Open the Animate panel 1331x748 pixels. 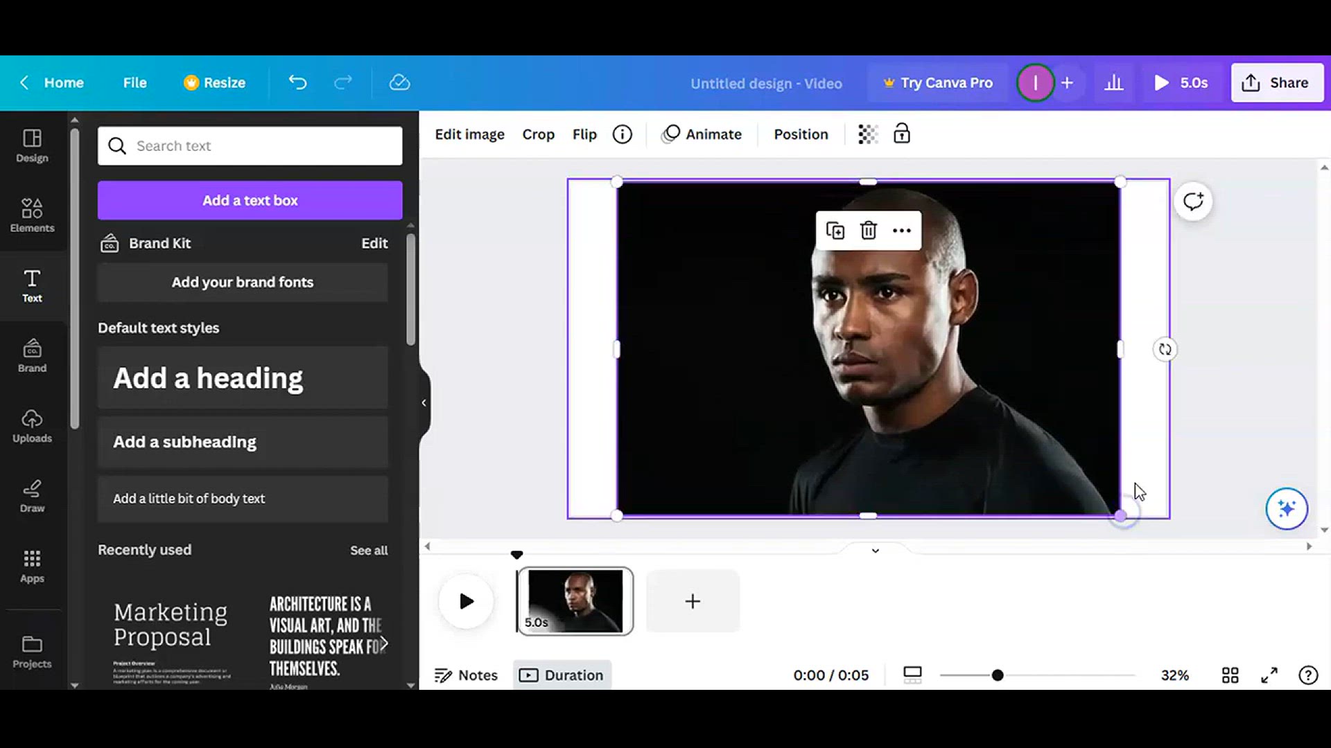702,134
